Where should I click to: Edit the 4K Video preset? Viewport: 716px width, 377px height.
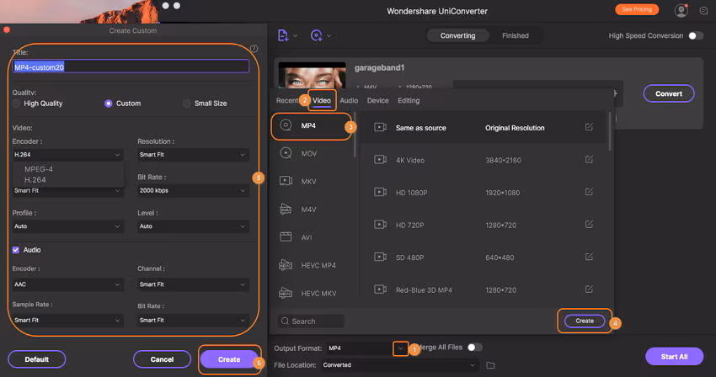point(589,159)
